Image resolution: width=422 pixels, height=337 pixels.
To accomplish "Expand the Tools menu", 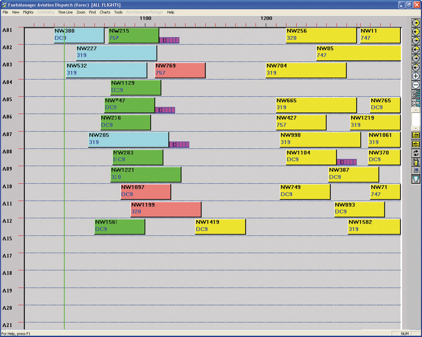I will 118,12.
